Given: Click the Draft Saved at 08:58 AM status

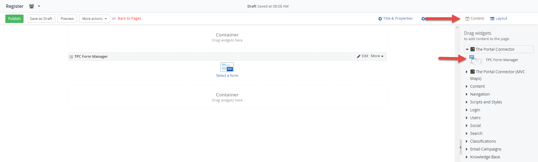Looking at the screenshot, I should pyautogui.click(x=268, y=6).
